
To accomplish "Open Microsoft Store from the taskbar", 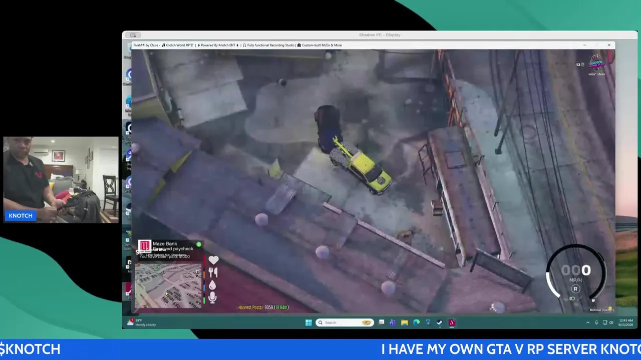I will tap(428, 322).
